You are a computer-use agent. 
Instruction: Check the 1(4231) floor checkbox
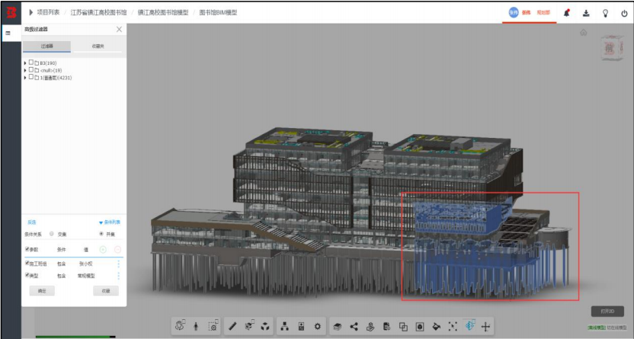point(31,77)
